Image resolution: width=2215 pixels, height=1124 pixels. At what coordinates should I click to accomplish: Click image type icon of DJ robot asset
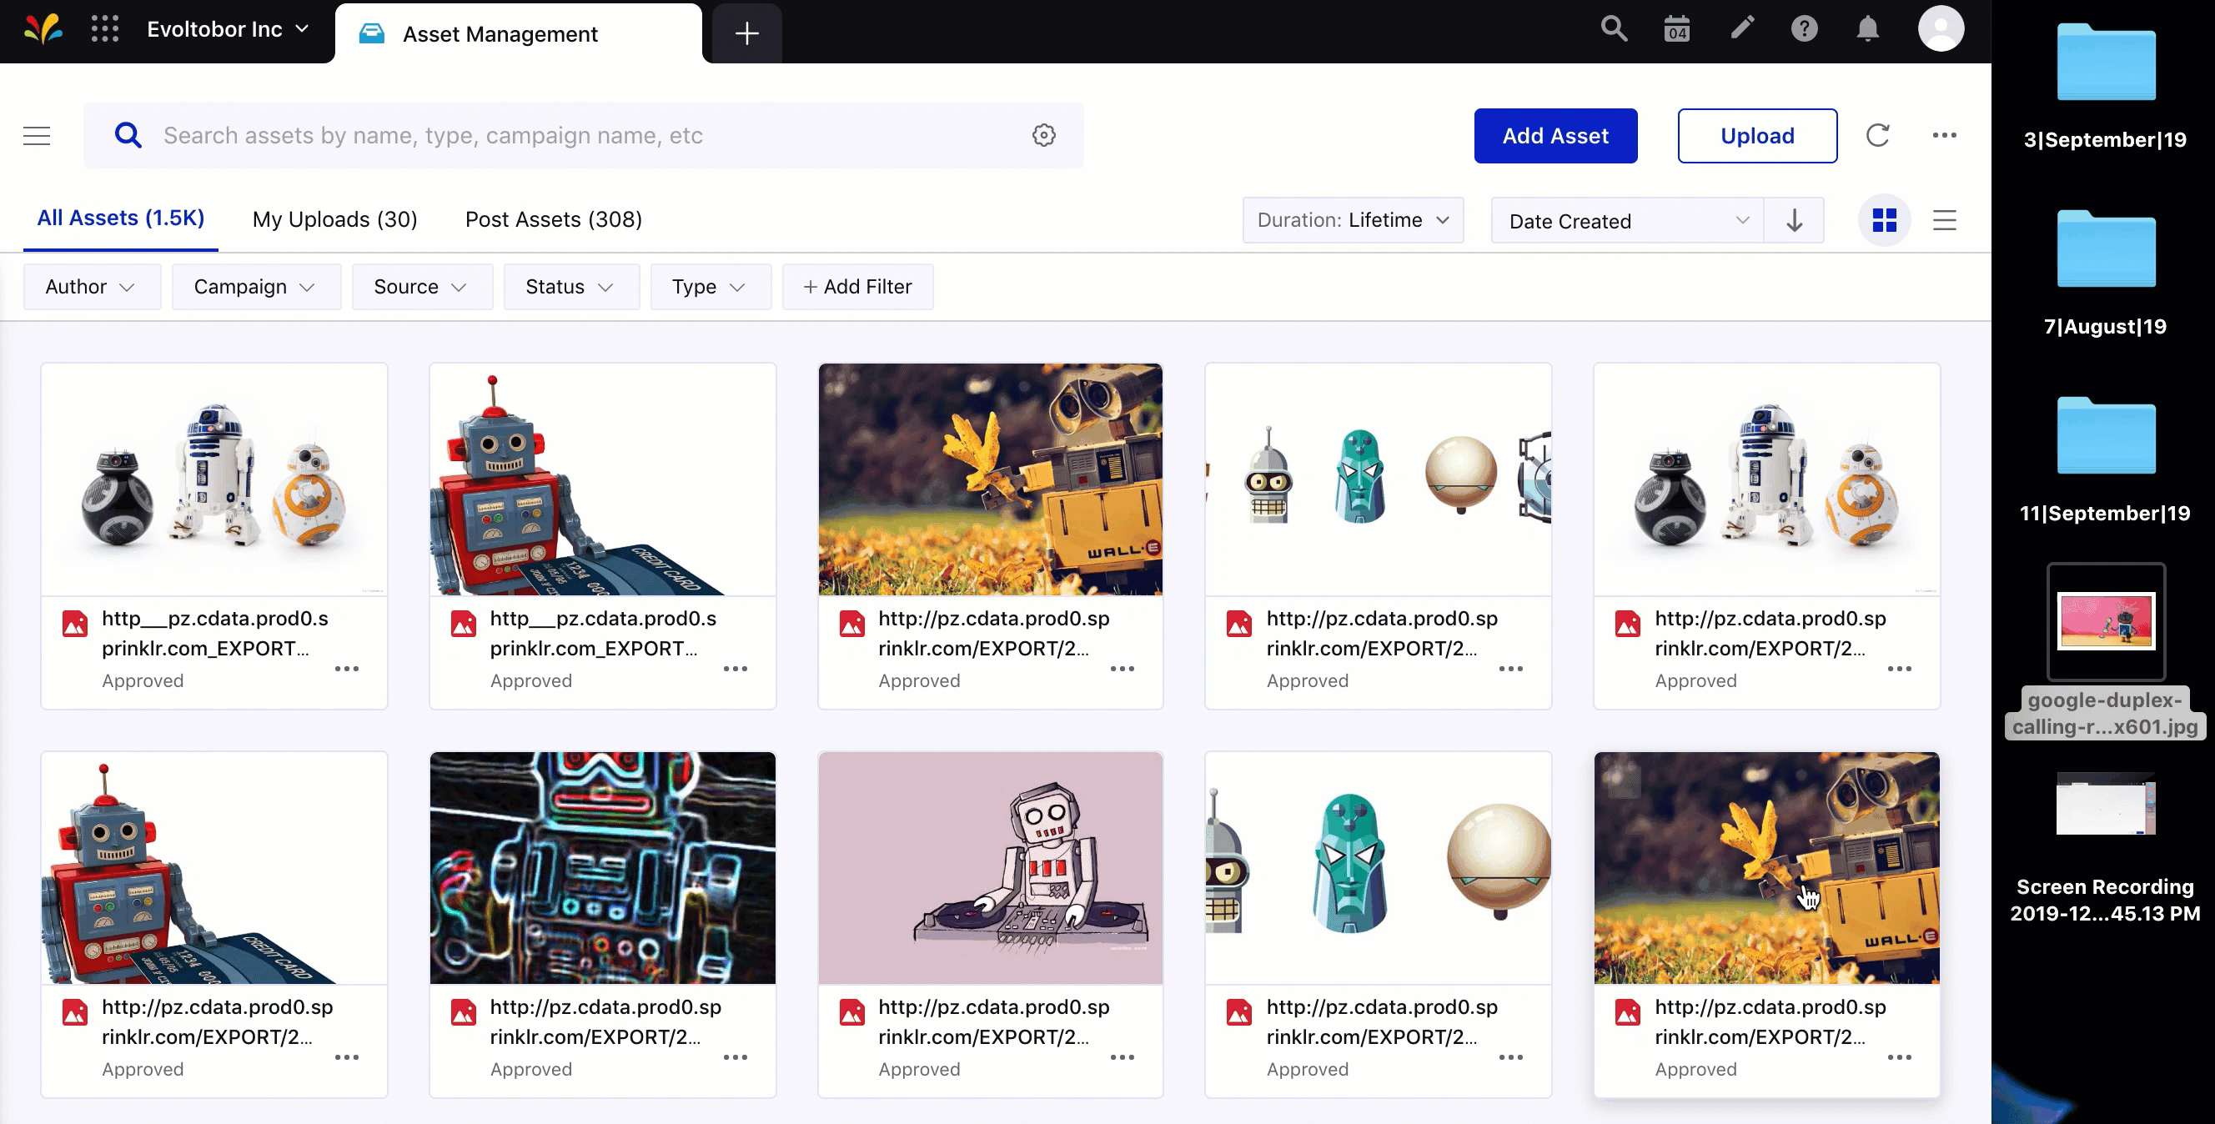pos(852,1012)
